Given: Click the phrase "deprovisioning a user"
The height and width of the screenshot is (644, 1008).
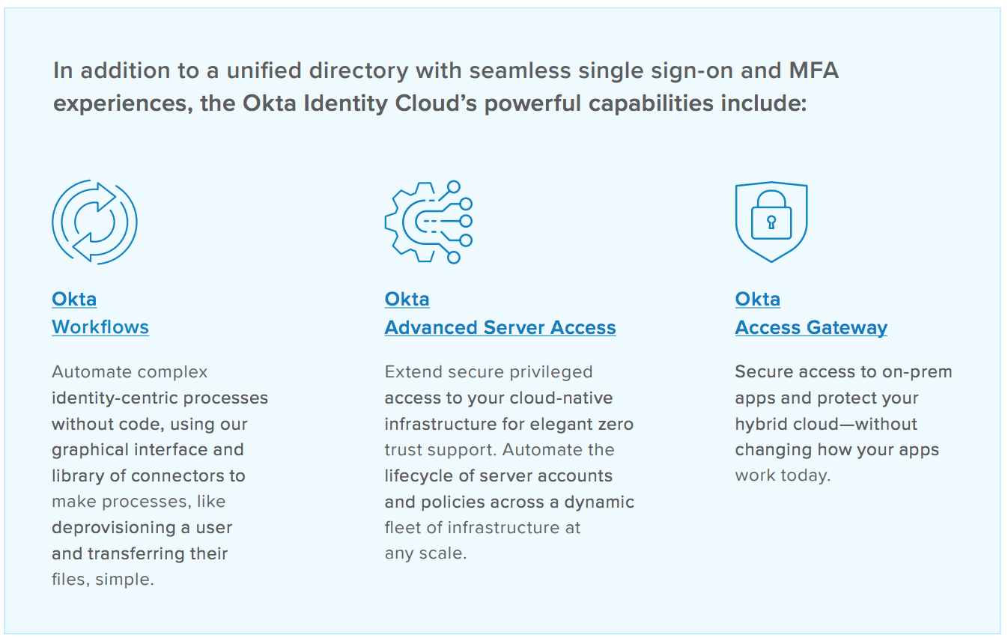Looking at the screenshot, I should tap(142, 527).
